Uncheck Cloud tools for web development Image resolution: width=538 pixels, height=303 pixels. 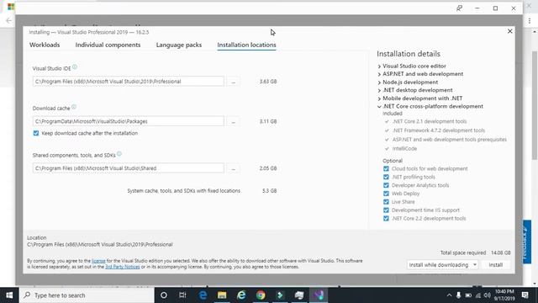click(x=386, y=168)
